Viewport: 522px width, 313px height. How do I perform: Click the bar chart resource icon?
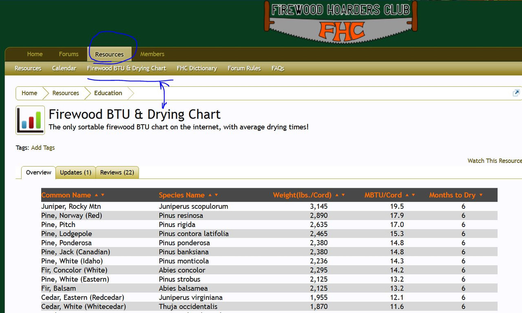pyautogui.click(x=30, y=120)
